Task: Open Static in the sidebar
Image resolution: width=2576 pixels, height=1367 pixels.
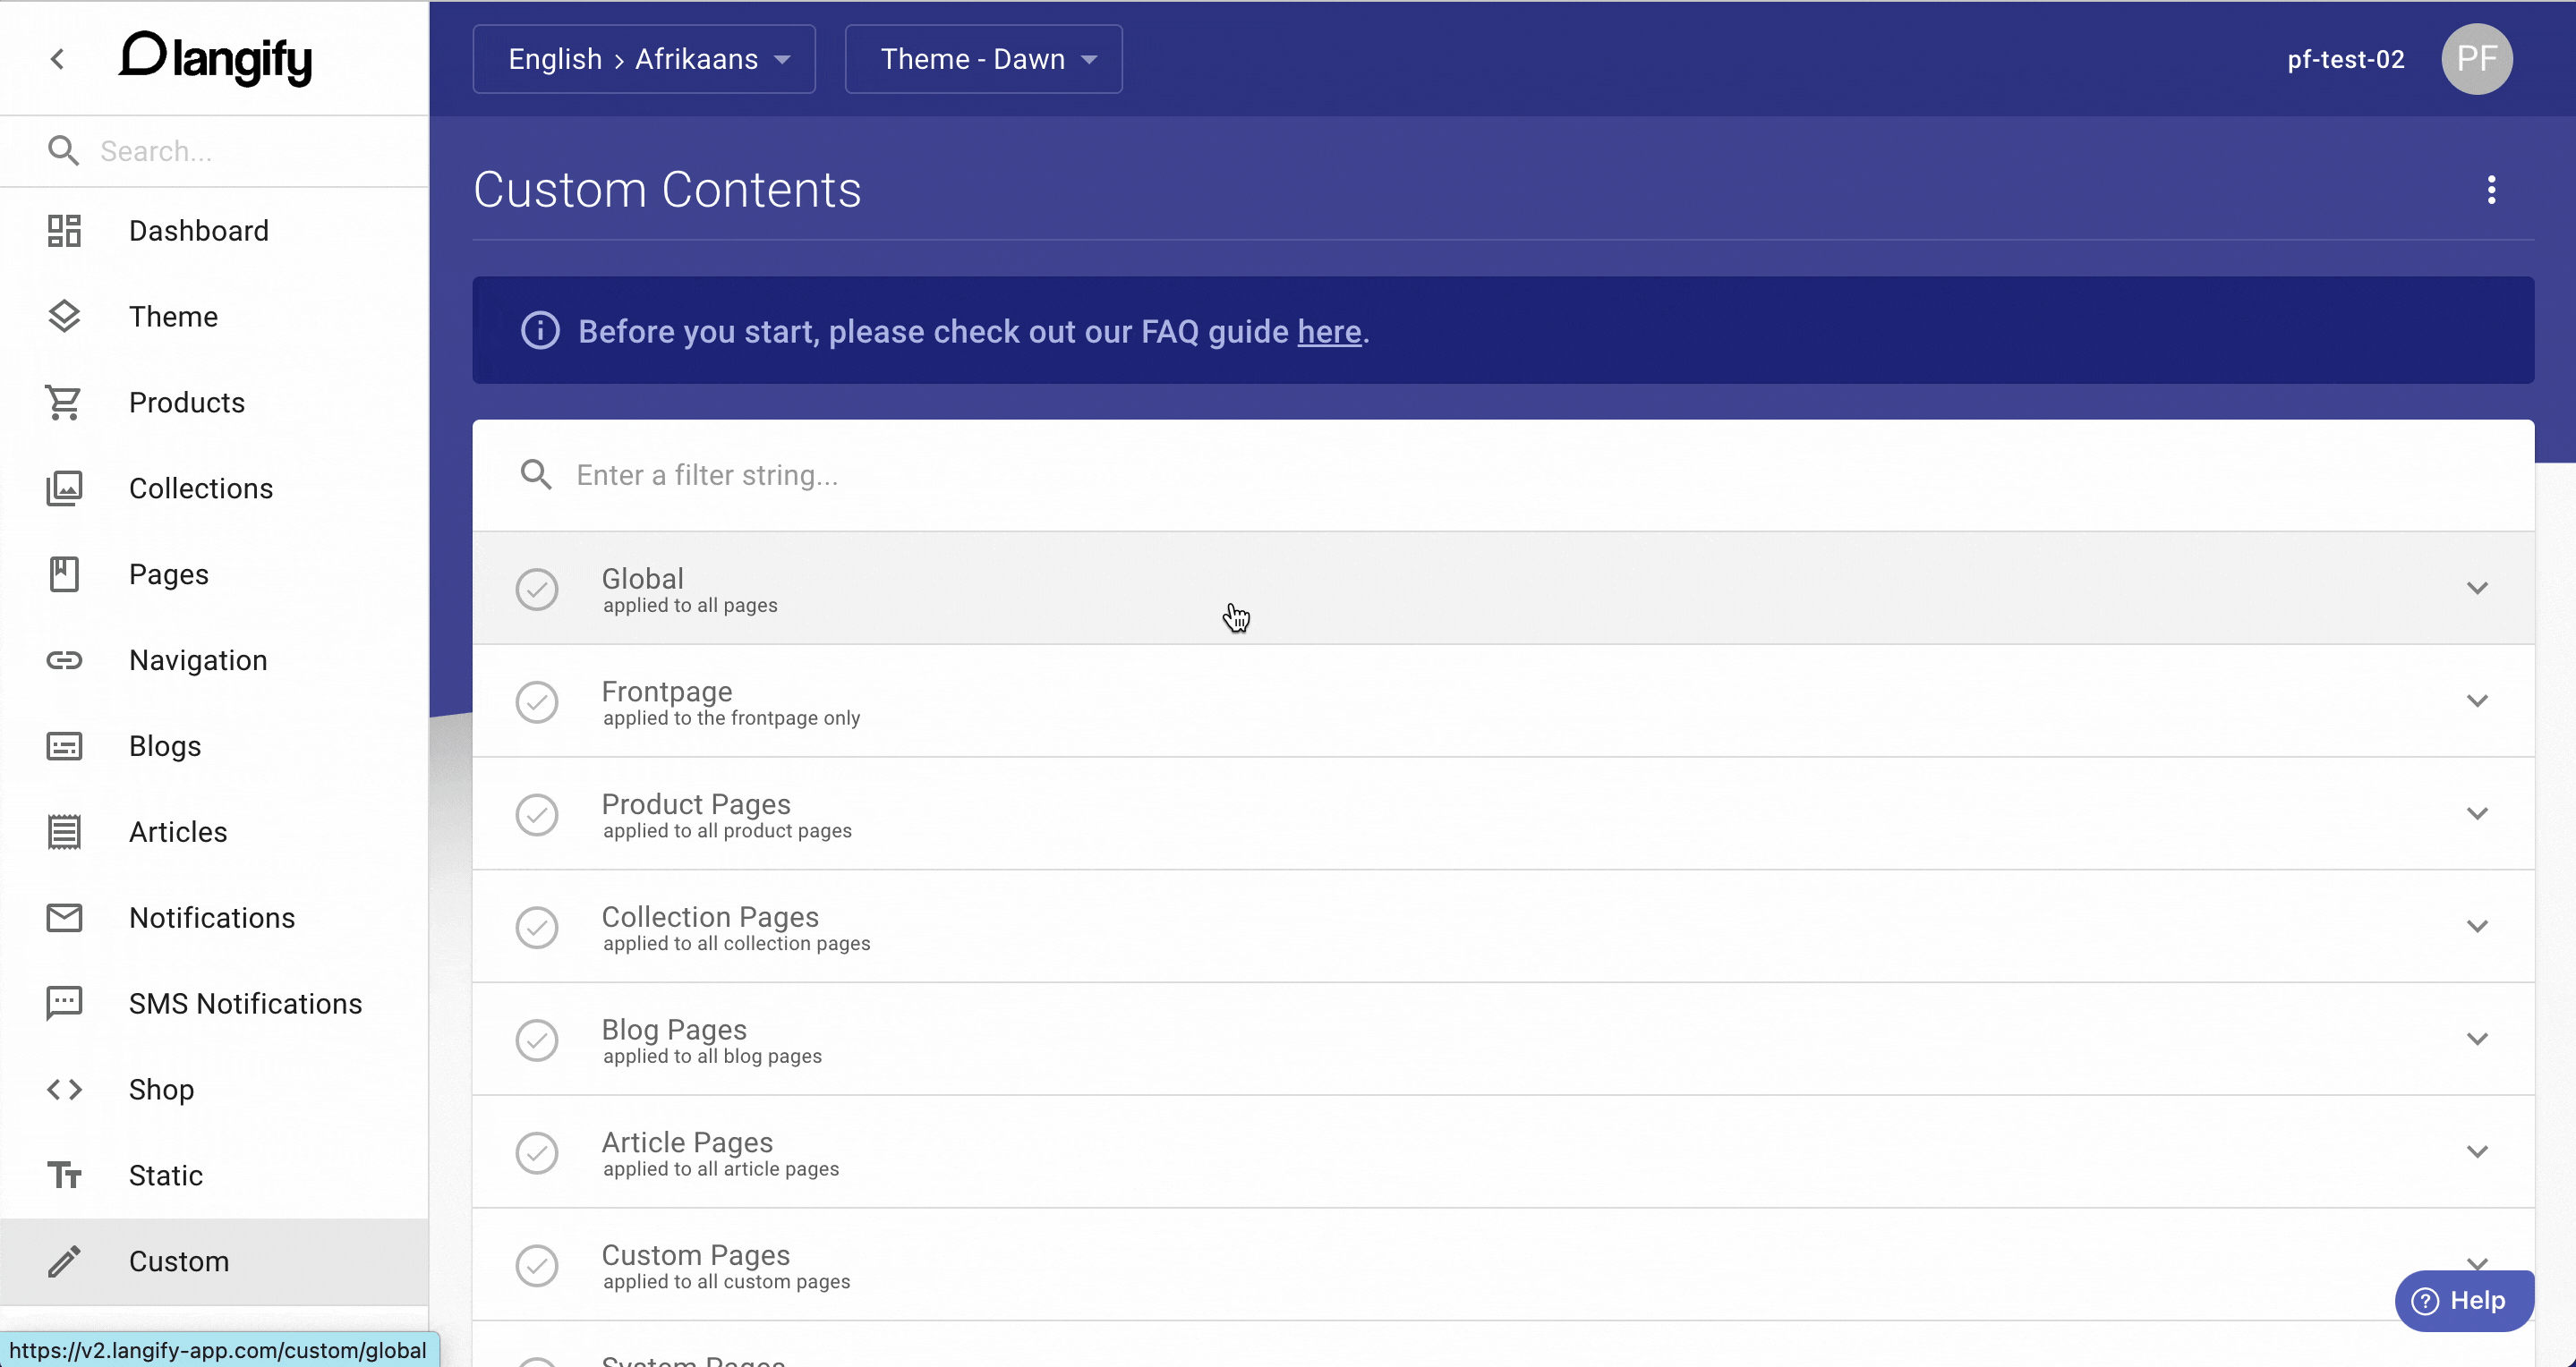Action: (x=214, y=1176)
